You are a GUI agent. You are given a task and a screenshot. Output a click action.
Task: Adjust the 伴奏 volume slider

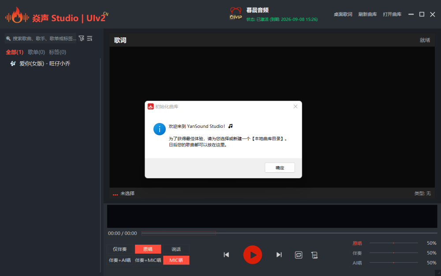[394, 253]
